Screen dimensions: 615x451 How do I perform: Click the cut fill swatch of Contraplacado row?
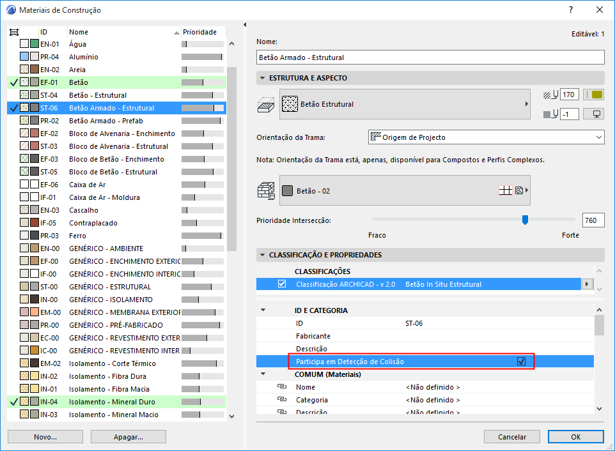[x=24, y=222]
